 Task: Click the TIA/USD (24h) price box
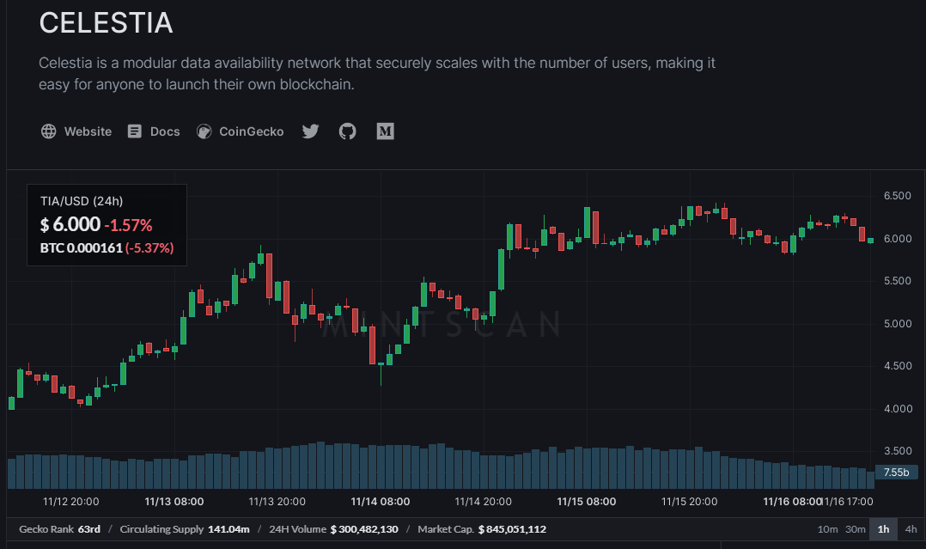(x=107, y=224)
